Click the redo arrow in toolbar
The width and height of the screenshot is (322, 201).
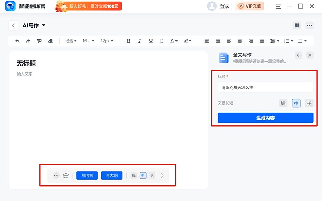[x=28, y=41]
